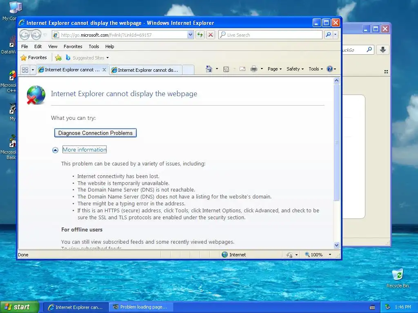The image size is (418, 313).
Task: Click the Done status bar text
Action: click(23, 255)
